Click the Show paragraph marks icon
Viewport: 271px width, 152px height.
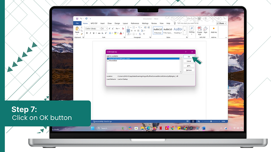tap(144, 34)
